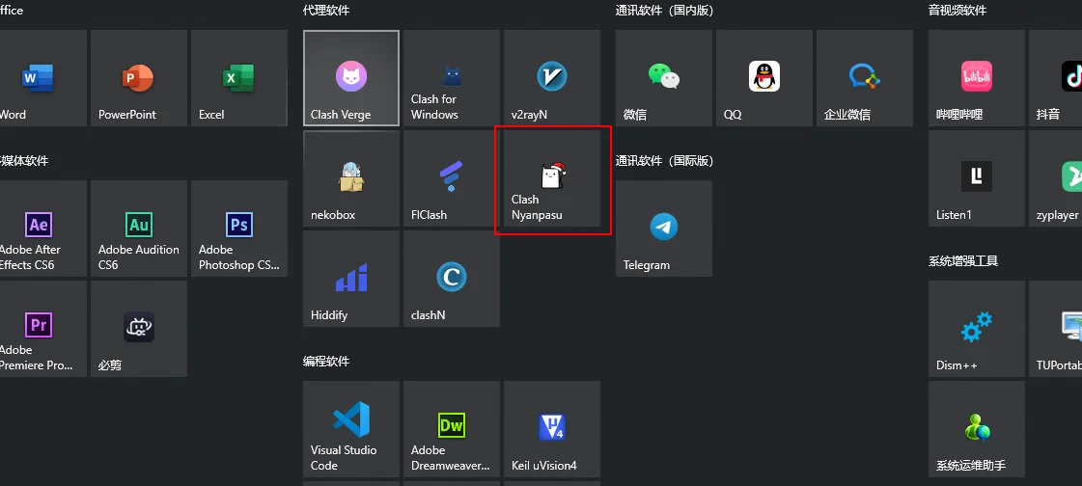This screenshot has height=486, width=1082.
Task: Open Clash Nyanpasu tile
Action: click(x=552, y=178)
